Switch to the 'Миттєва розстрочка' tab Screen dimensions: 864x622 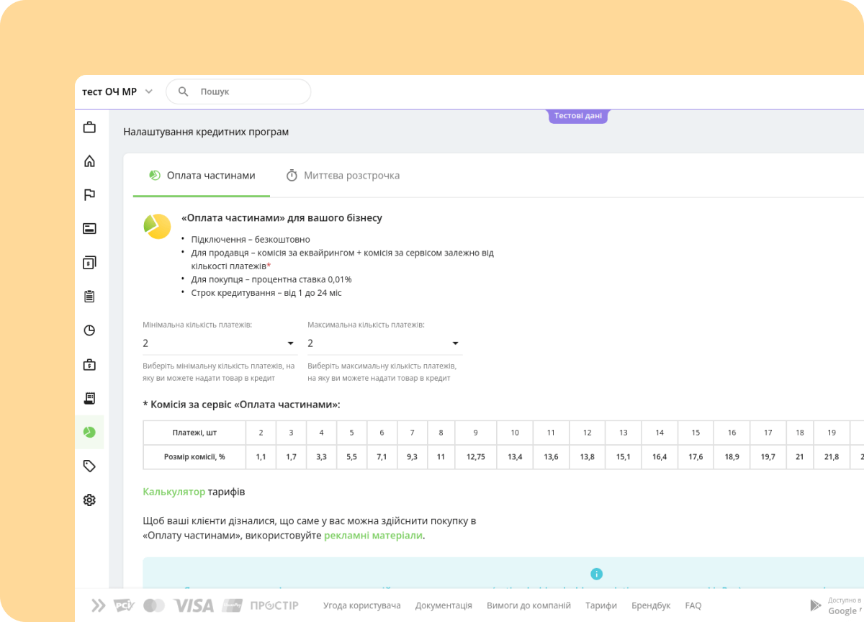click(343, 176)
